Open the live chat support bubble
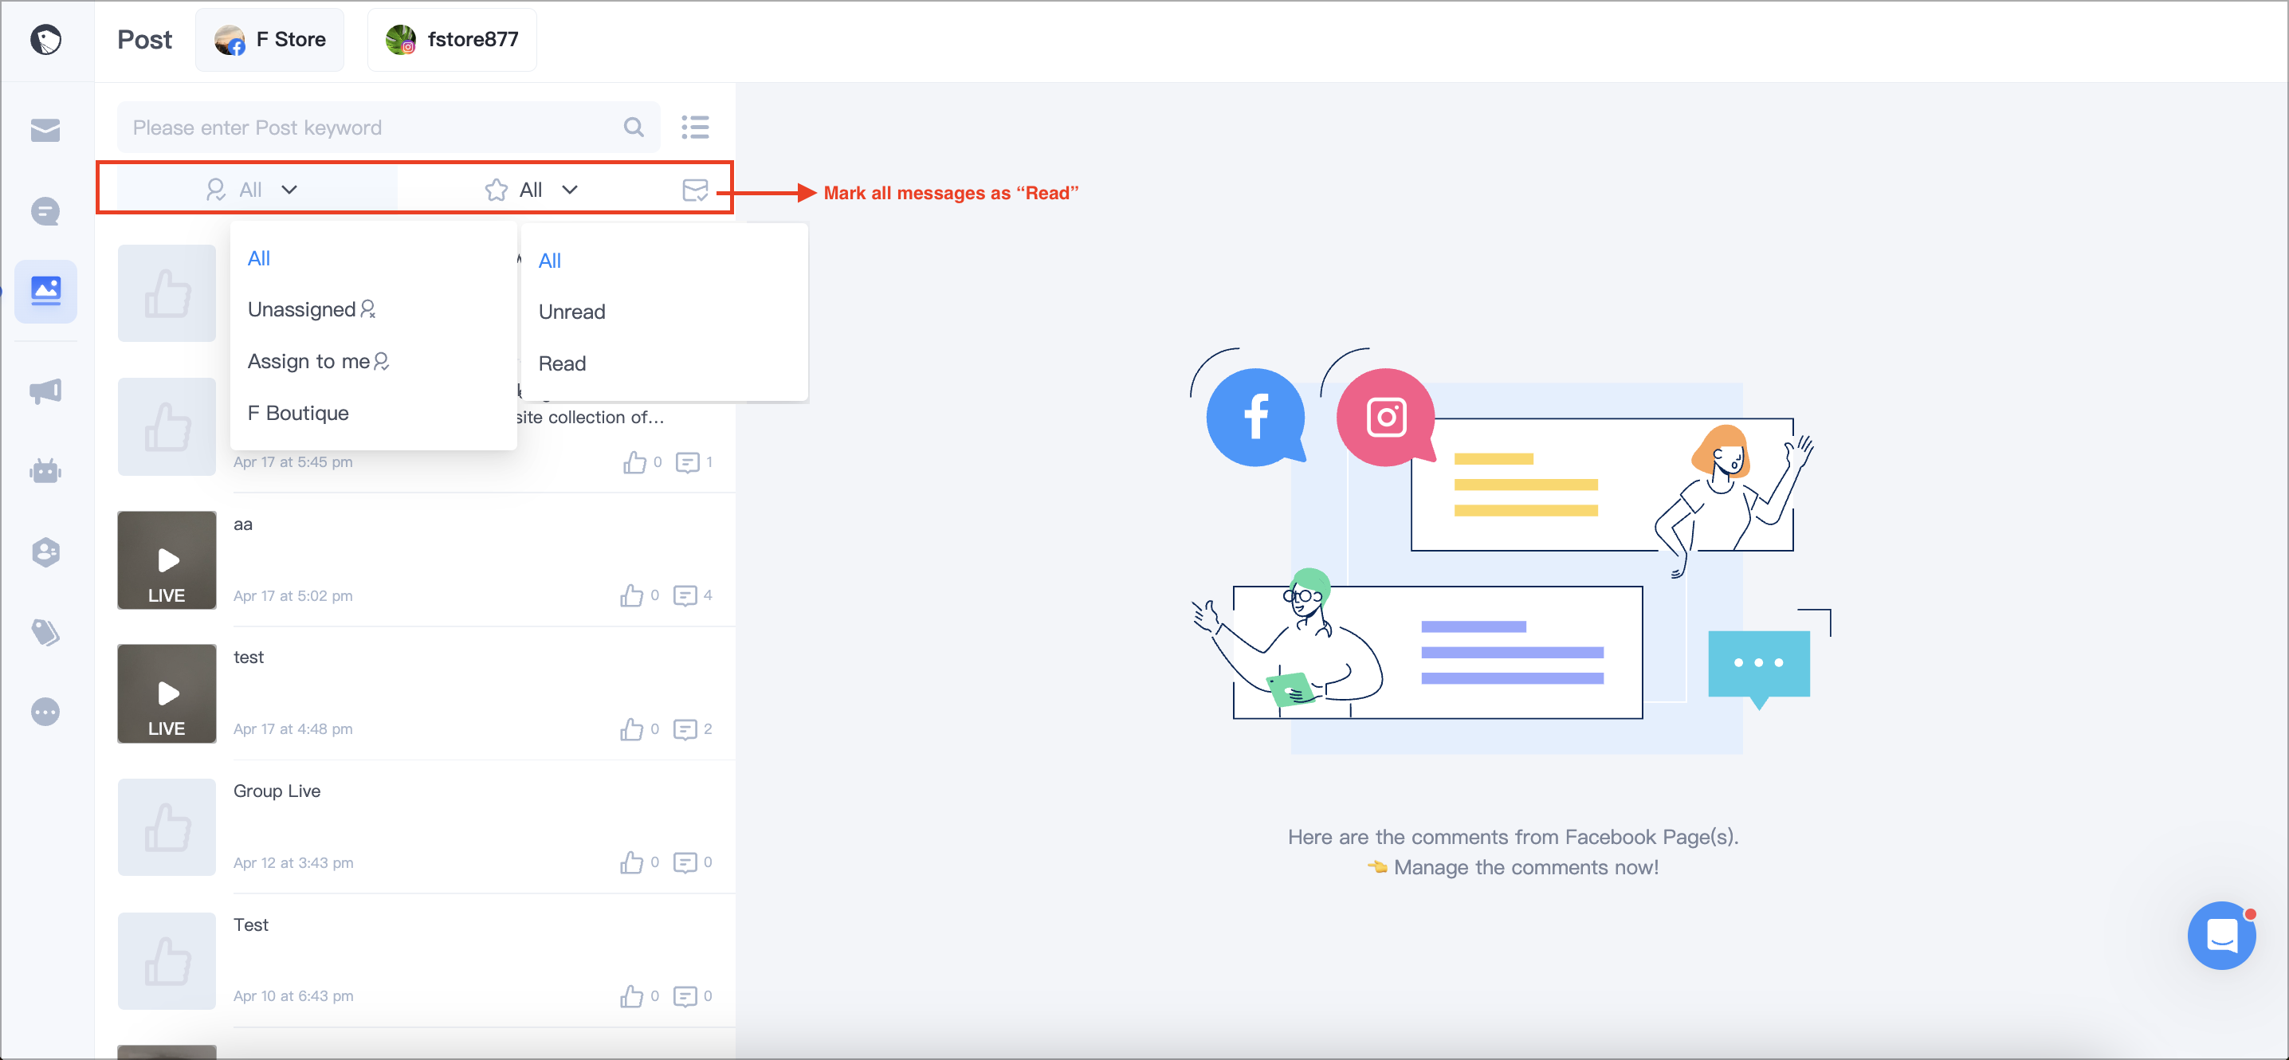 [x=2221, y=936]
